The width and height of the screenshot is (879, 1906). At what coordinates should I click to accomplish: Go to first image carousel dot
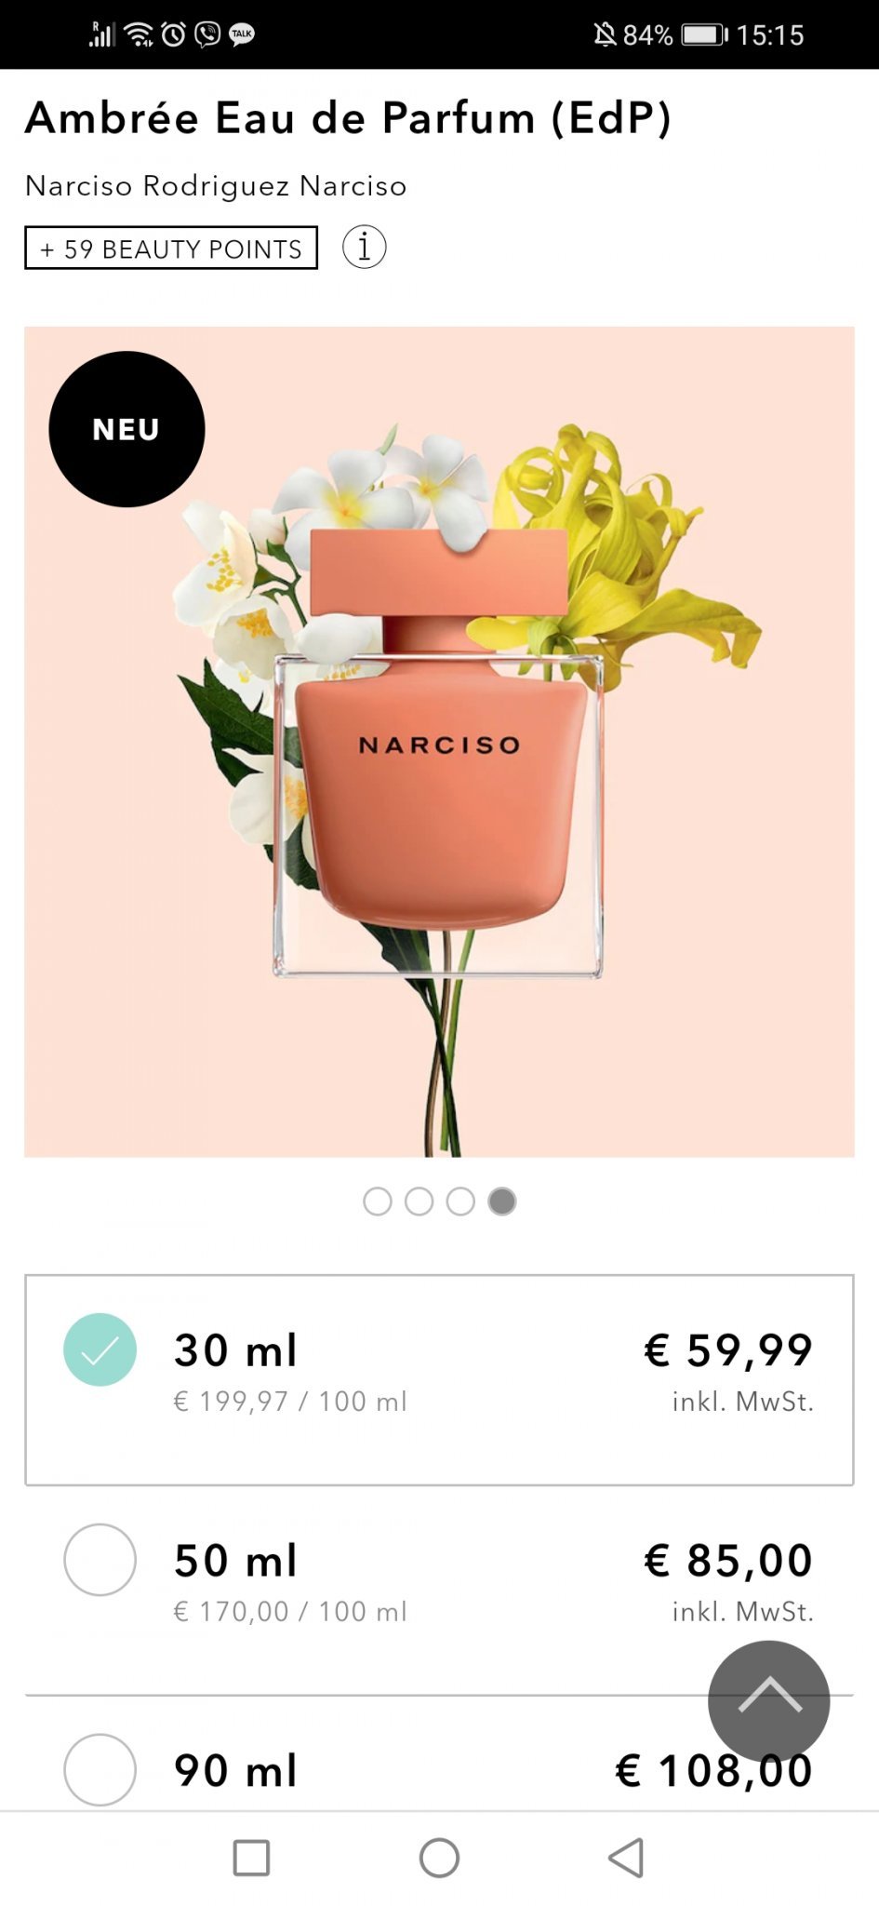click(377, 1201)
